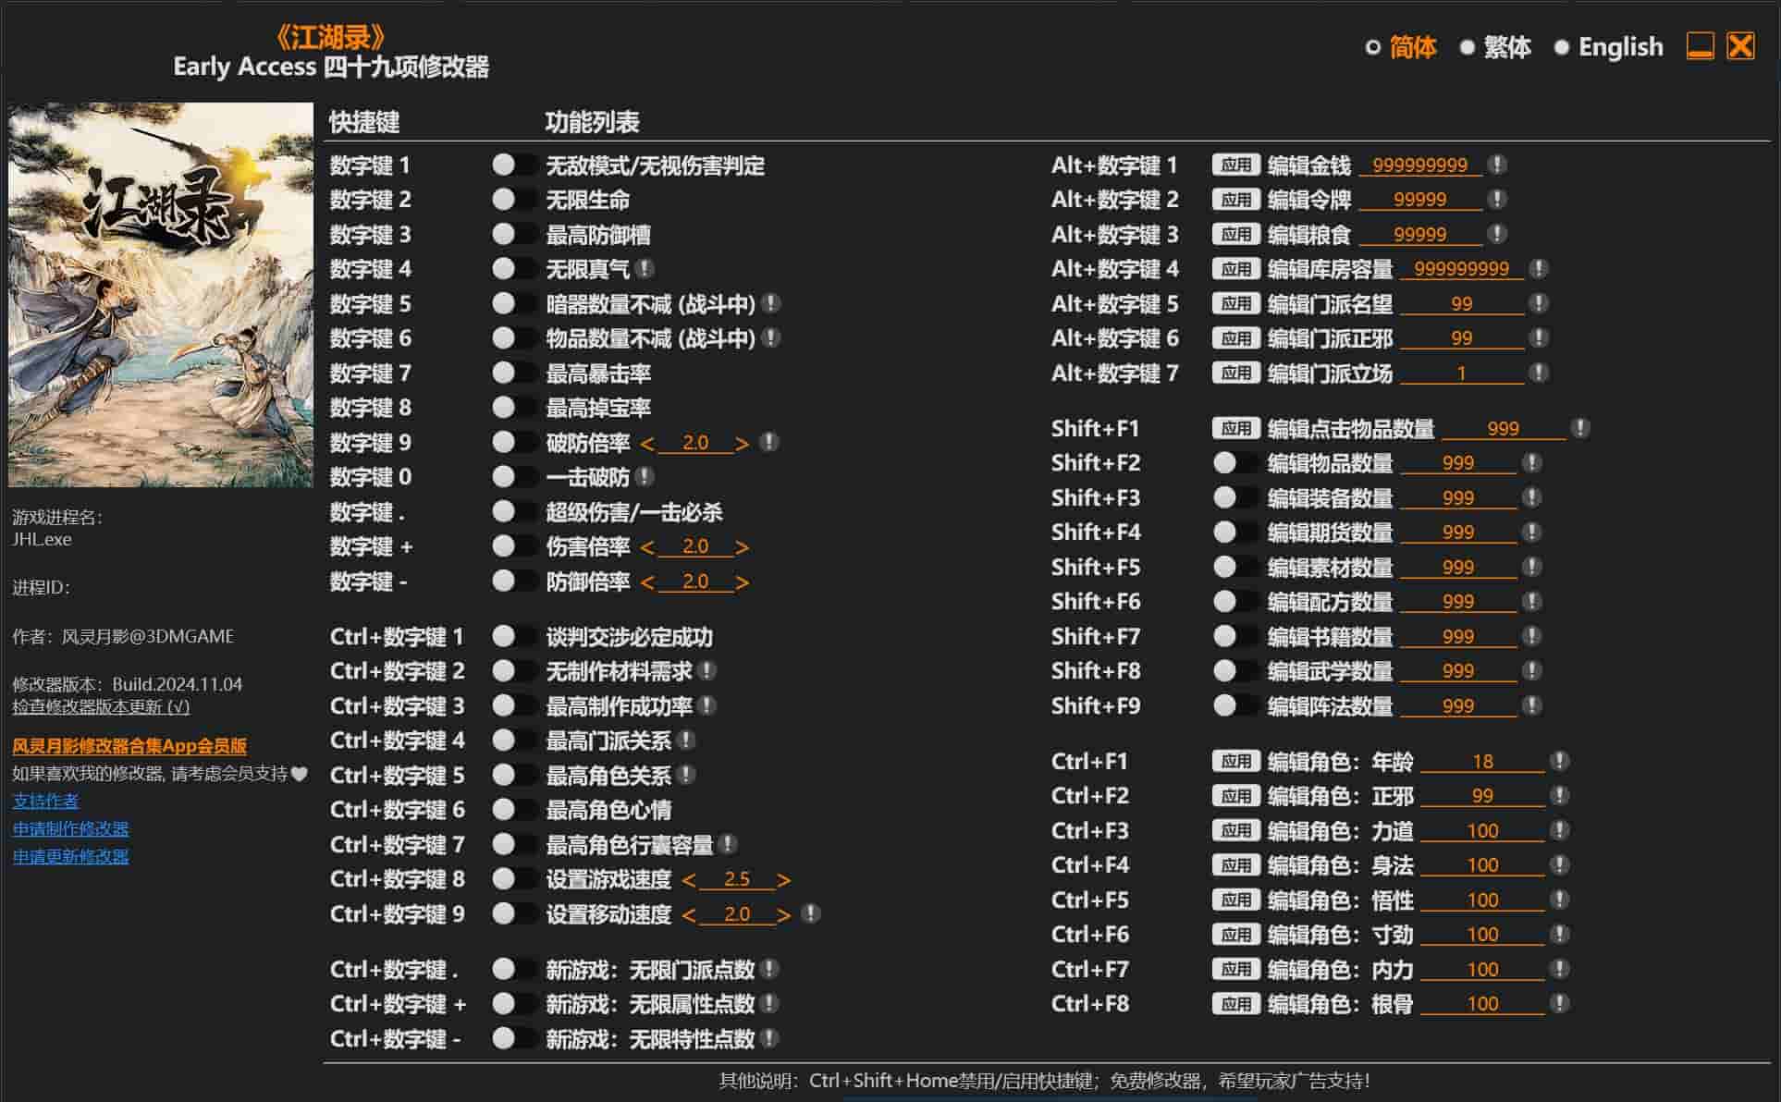This screenshot has width=1781, height=1102.
Task: Click info icon next to 无限真气
Action: [645, 269]
